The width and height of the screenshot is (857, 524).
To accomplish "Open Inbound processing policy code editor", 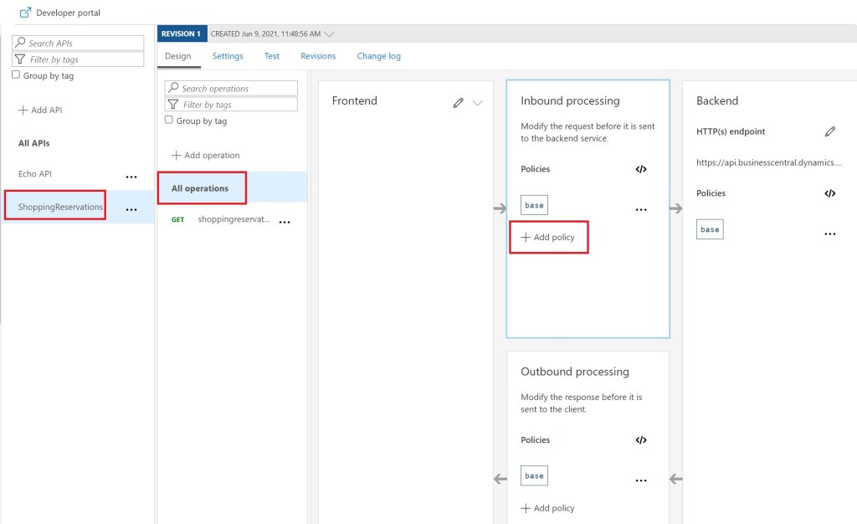I will (641, 169).
